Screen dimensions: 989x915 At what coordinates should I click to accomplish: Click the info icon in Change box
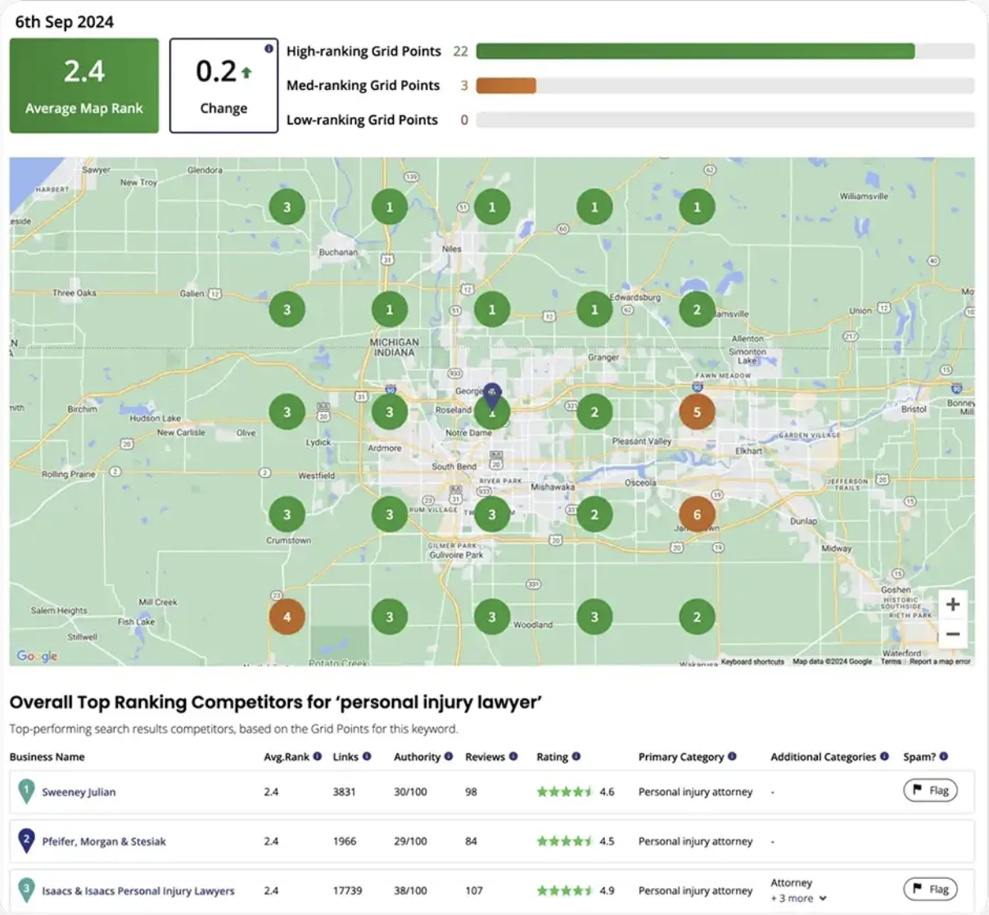pos(269,49)
